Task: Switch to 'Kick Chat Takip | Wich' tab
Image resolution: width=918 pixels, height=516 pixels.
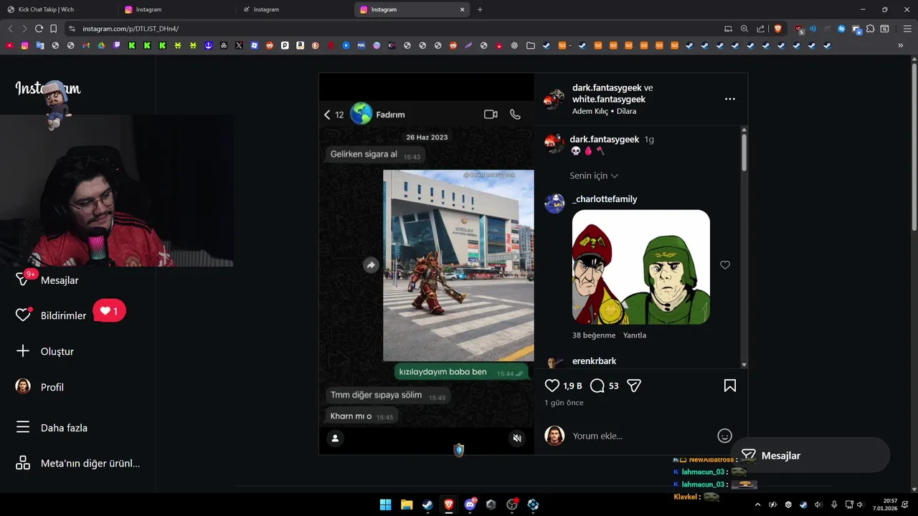Action: (x=60, y=9)
